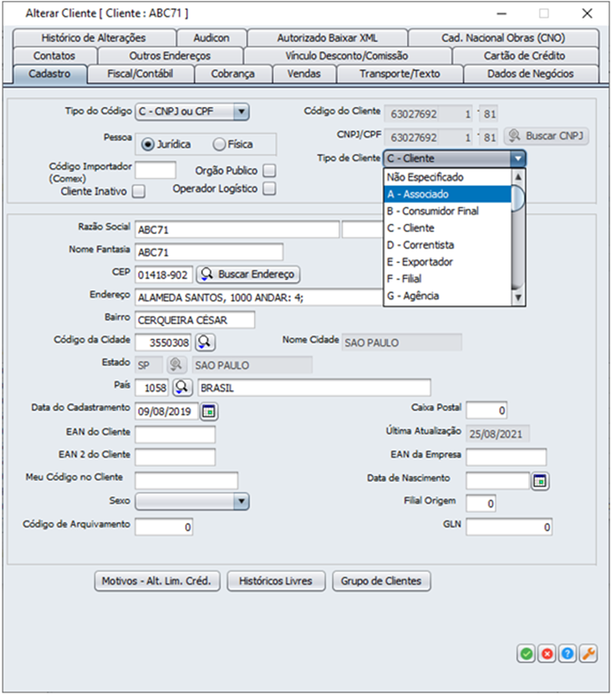Click the EAN da Empresa field
This screenshot has width=612, height=695.
tap(507, 457)
